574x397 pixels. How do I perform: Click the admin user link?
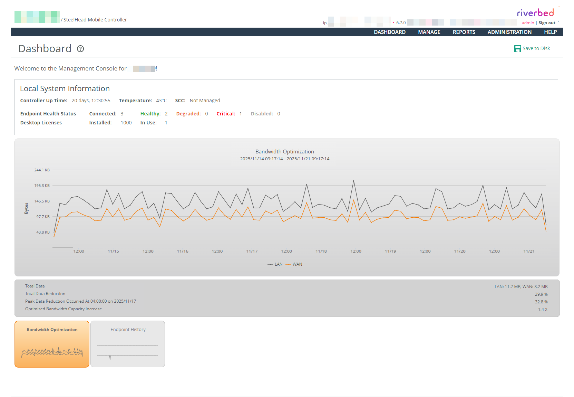point(528,23)
